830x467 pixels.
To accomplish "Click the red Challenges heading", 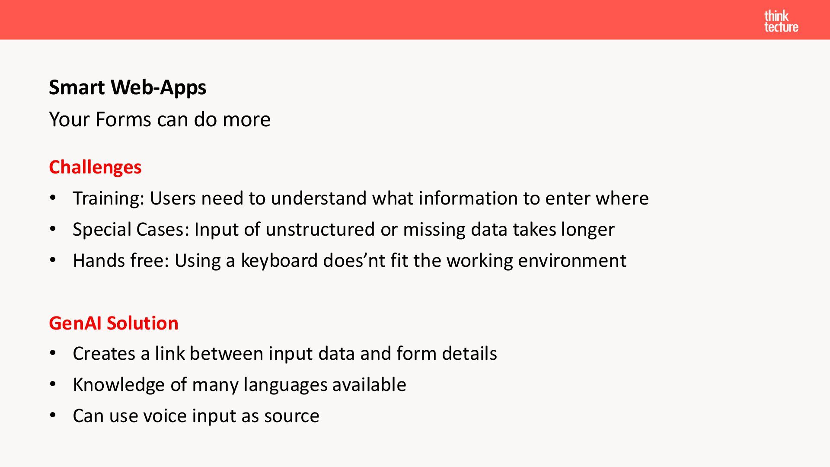I will pos(95,168).
